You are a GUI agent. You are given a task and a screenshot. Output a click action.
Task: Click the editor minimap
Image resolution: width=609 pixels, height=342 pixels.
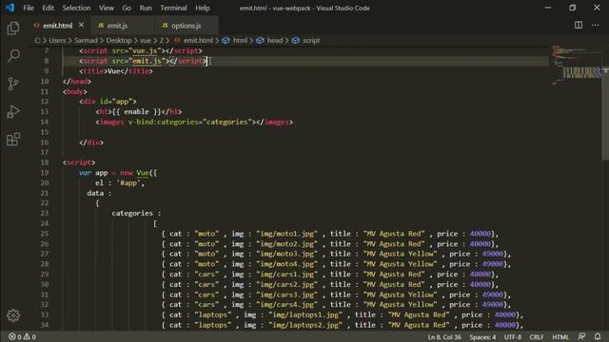[x=576, y=66]
